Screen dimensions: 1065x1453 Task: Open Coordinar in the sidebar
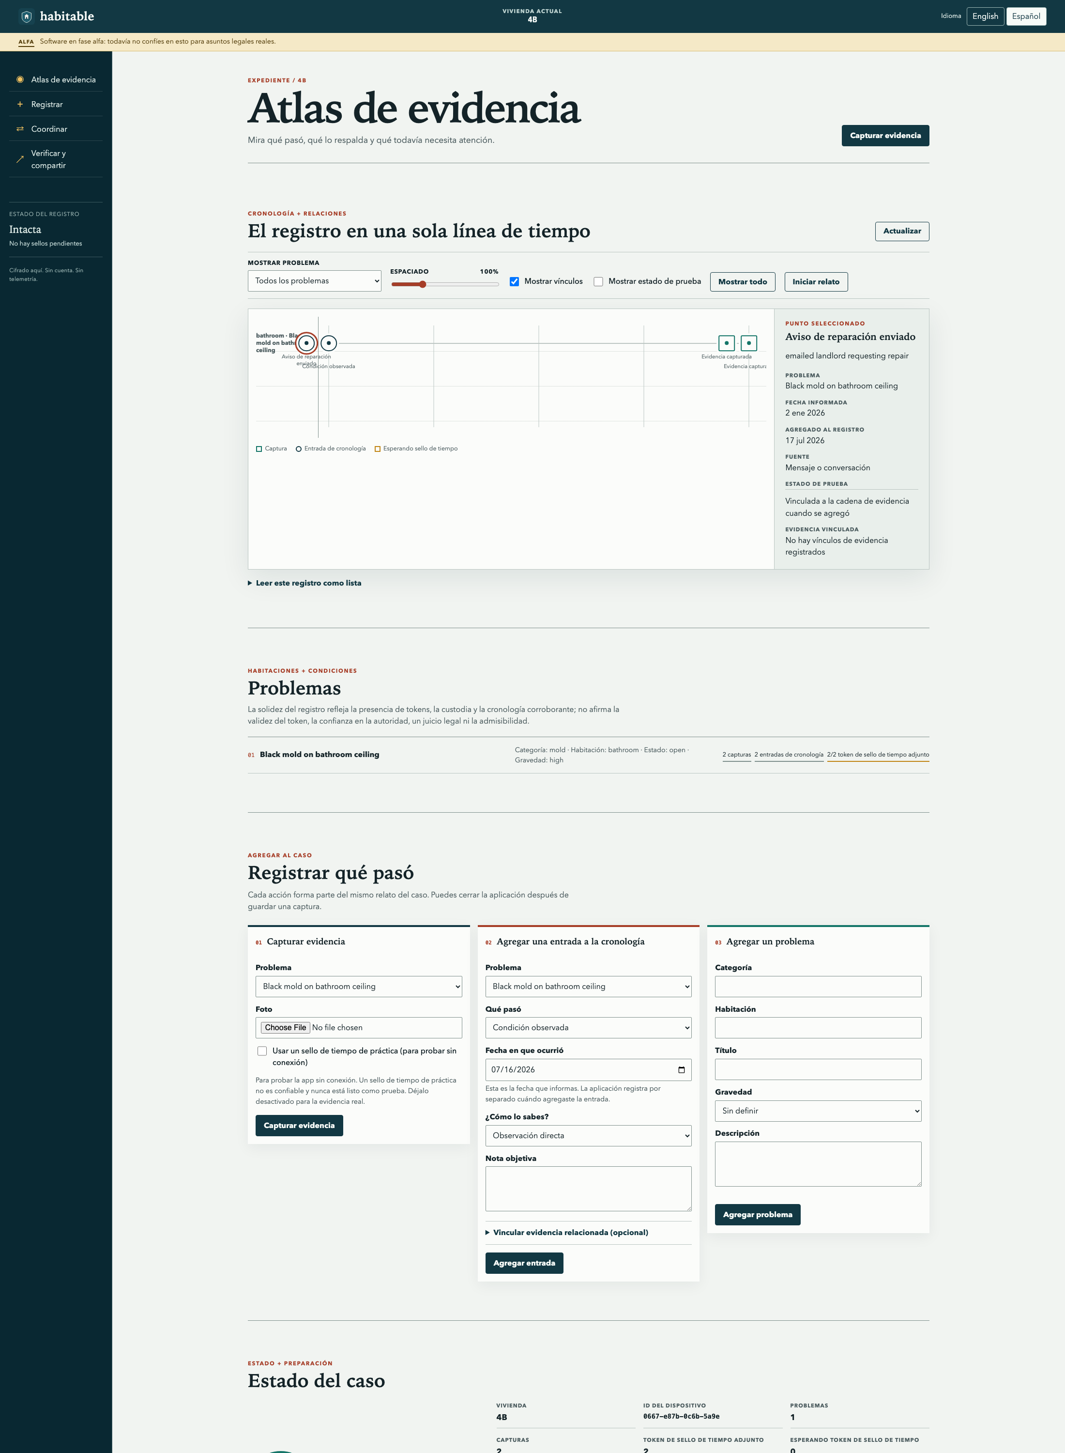pos(56,129)
